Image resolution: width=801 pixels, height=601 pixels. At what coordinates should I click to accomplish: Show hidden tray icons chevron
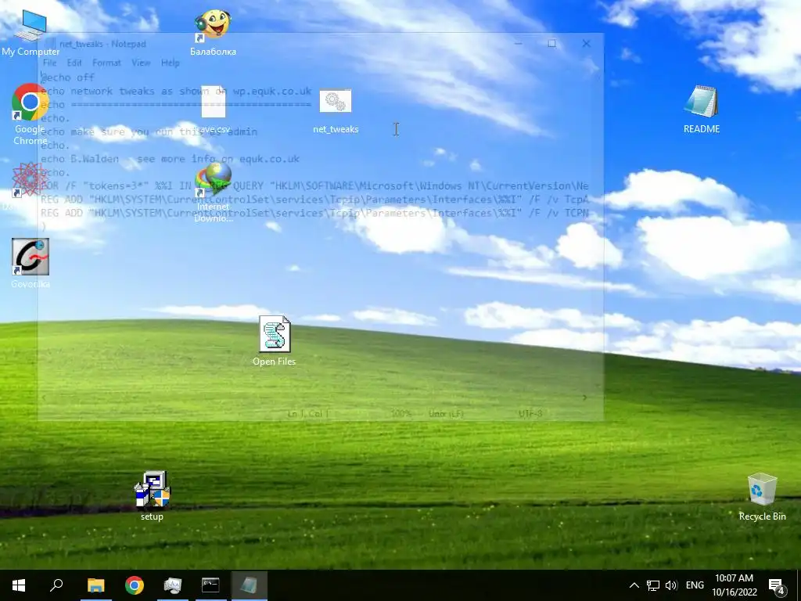(634, 585)
